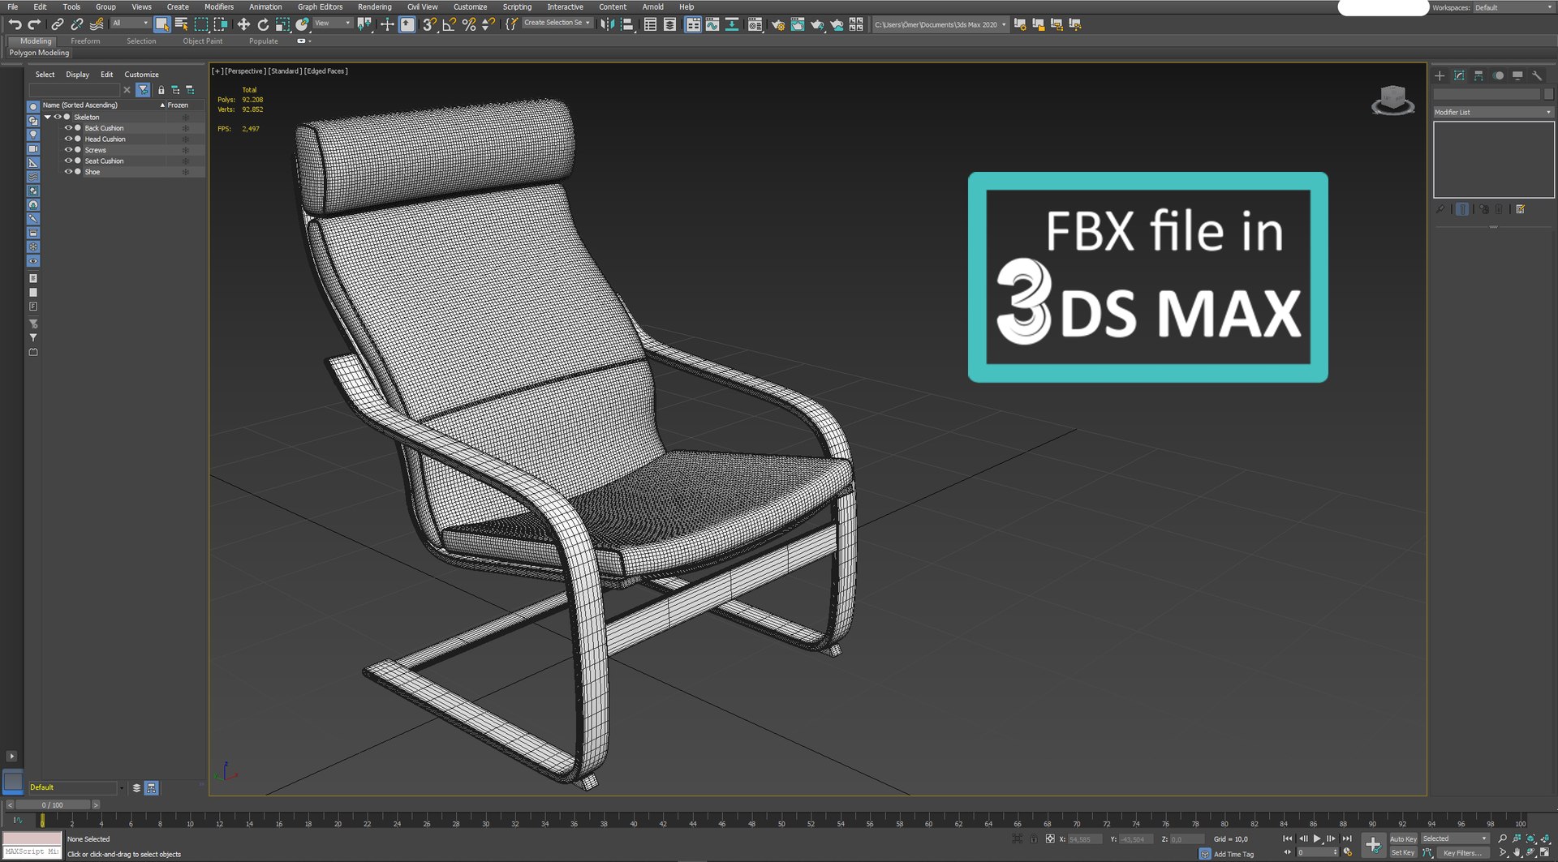
Task: Click the Auto Key button
Action: tap(1403, 839)
